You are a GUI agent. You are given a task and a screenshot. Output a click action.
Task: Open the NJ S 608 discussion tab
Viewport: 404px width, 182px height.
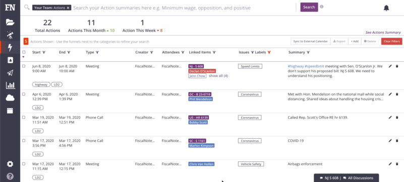(x=329, y=178)
